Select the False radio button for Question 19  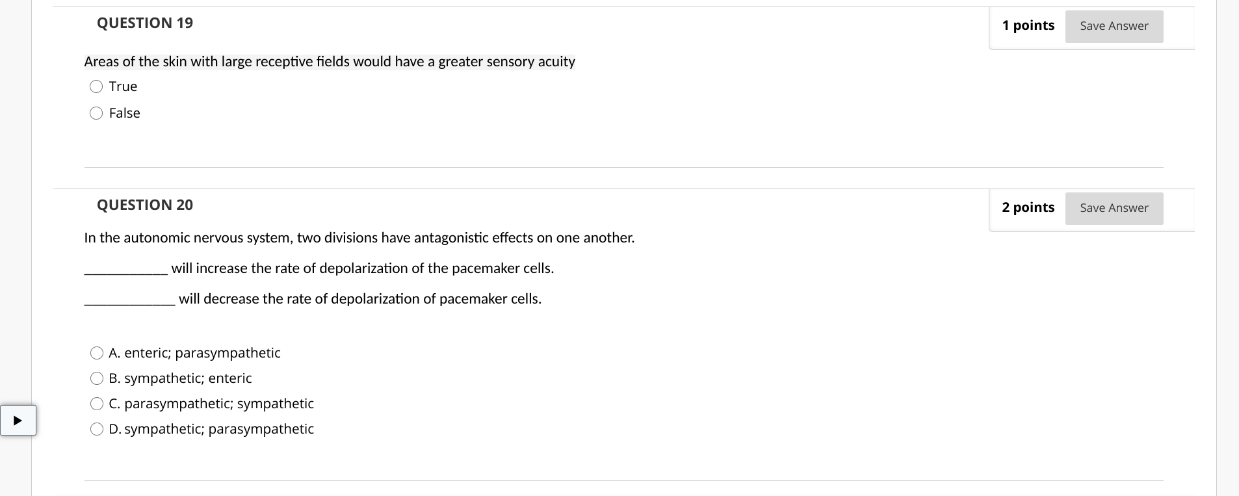96,112
